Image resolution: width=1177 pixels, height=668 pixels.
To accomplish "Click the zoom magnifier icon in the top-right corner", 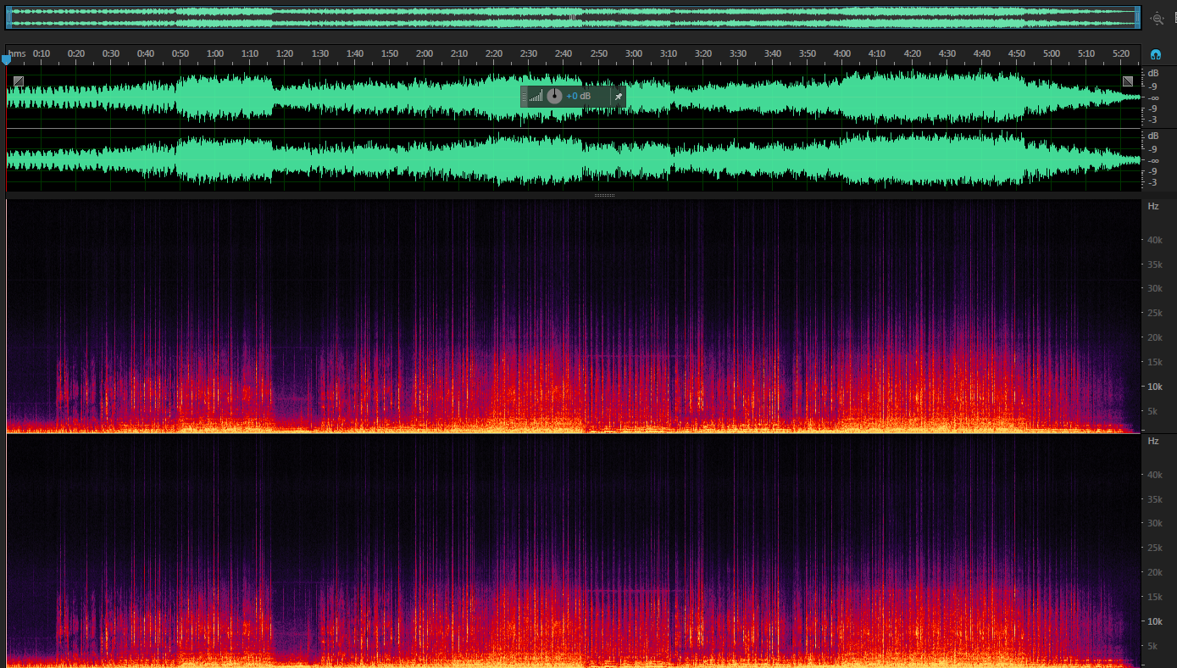I will pos(1157,18).
